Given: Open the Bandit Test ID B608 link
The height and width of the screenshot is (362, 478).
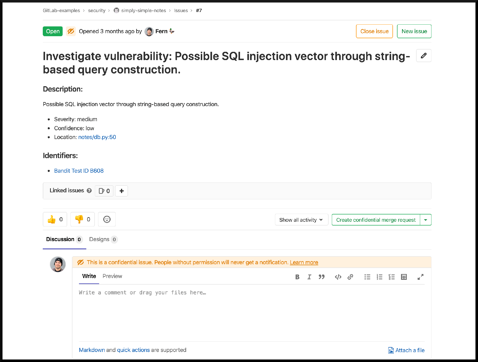Looking at the screenshot, I should point(79,171).
